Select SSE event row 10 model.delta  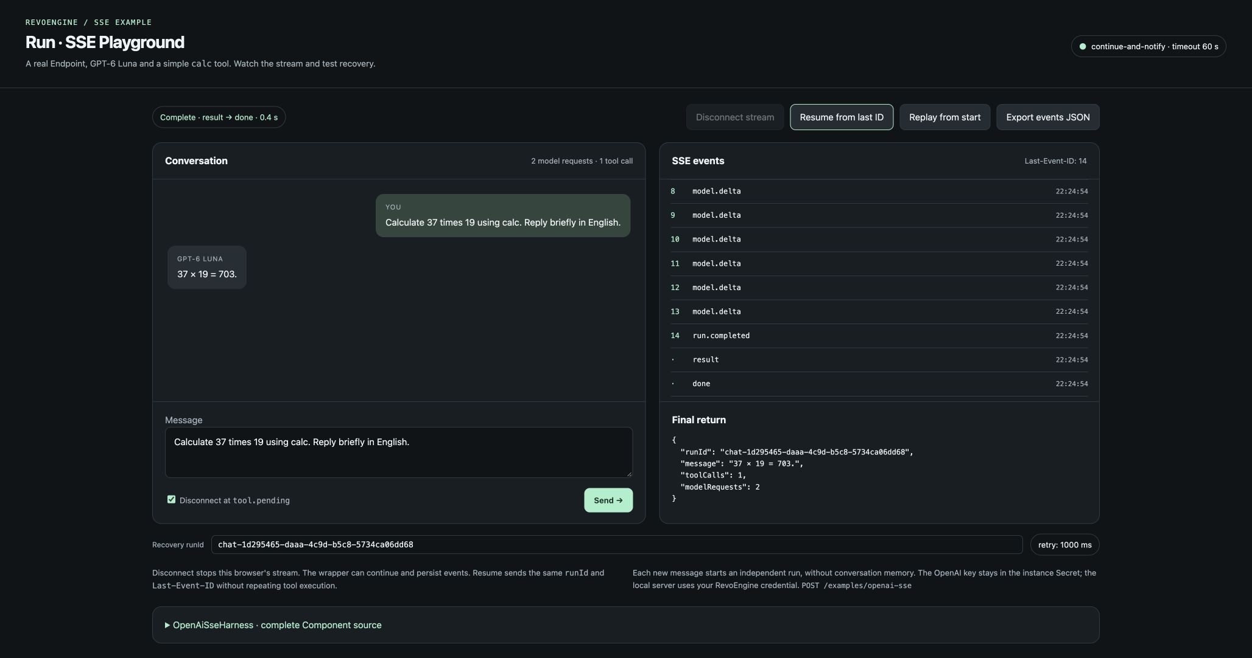879,240
